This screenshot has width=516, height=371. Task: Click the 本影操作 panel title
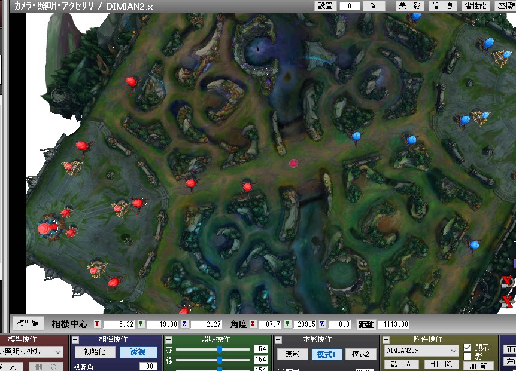pyautogui.click(x=317, y=339)
